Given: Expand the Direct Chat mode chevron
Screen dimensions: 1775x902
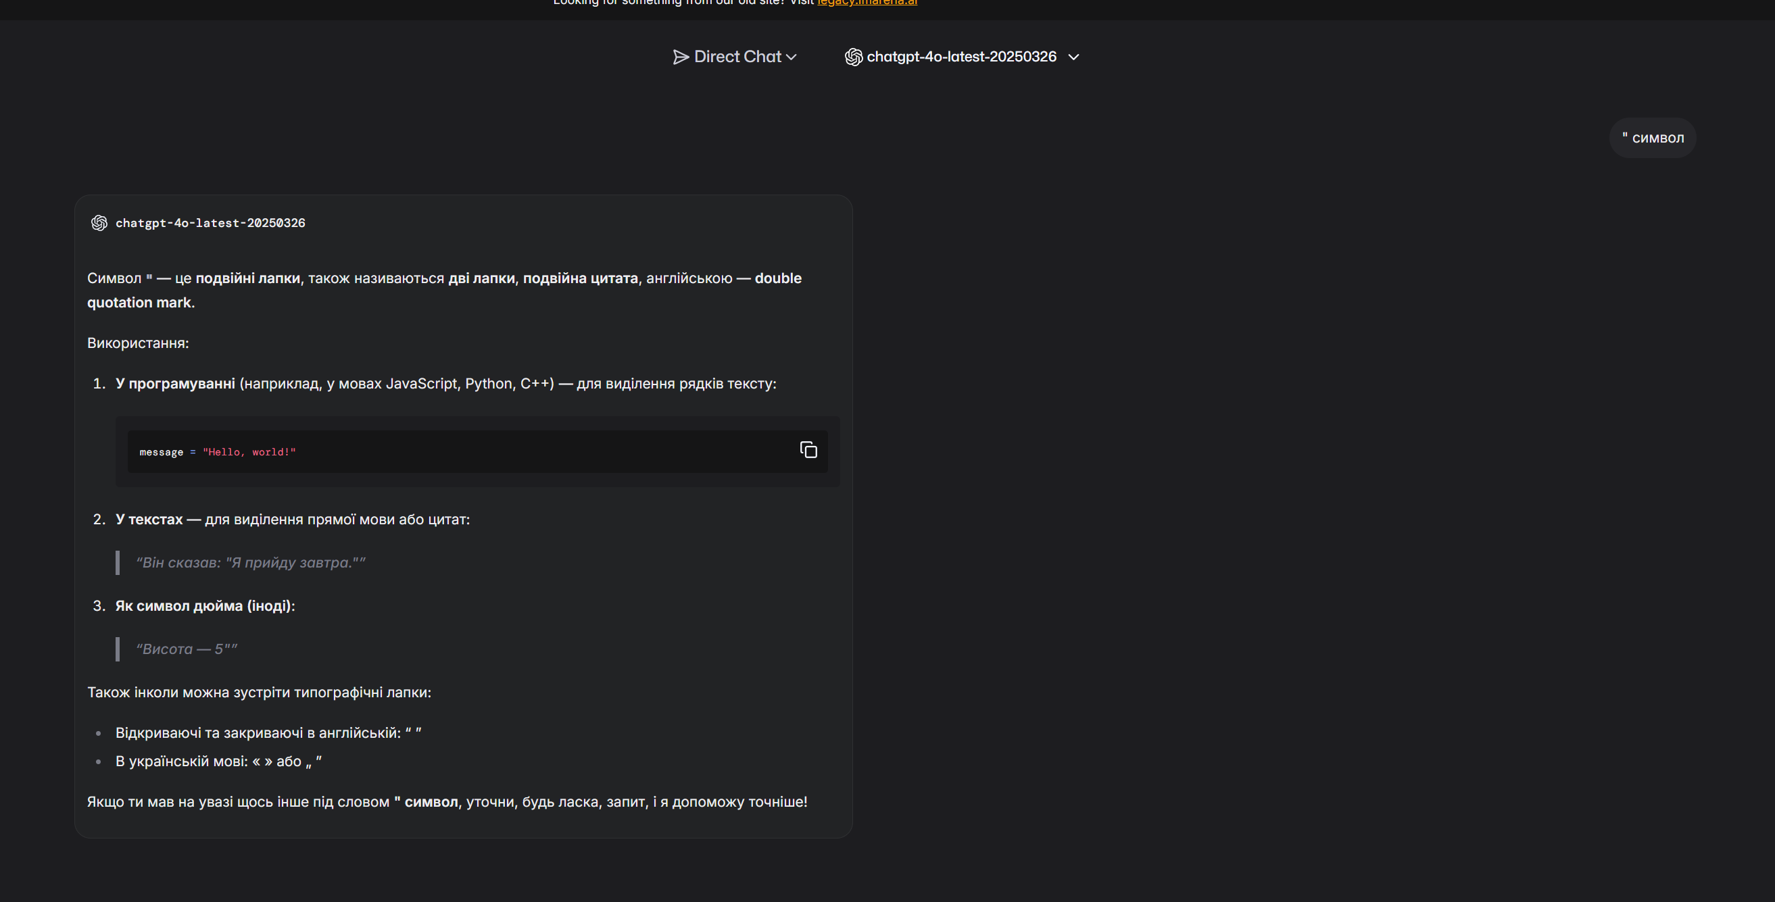Looking at the screenshot, I should click(x=791, y=57).
